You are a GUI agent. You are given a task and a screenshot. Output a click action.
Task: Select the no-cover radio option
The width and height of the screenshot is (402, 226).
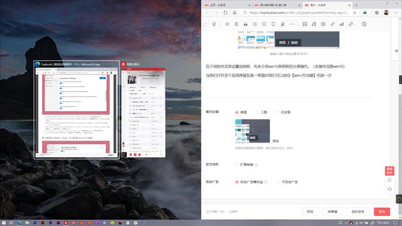click(x=277, y=112)
